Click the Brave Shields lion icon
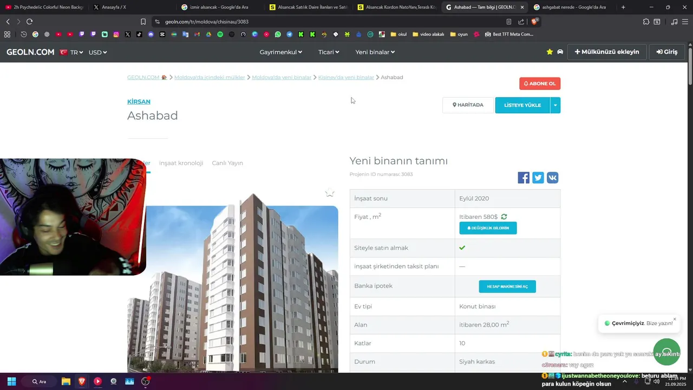The width and height of the screenshot is (693, 390). coord(534,22)
